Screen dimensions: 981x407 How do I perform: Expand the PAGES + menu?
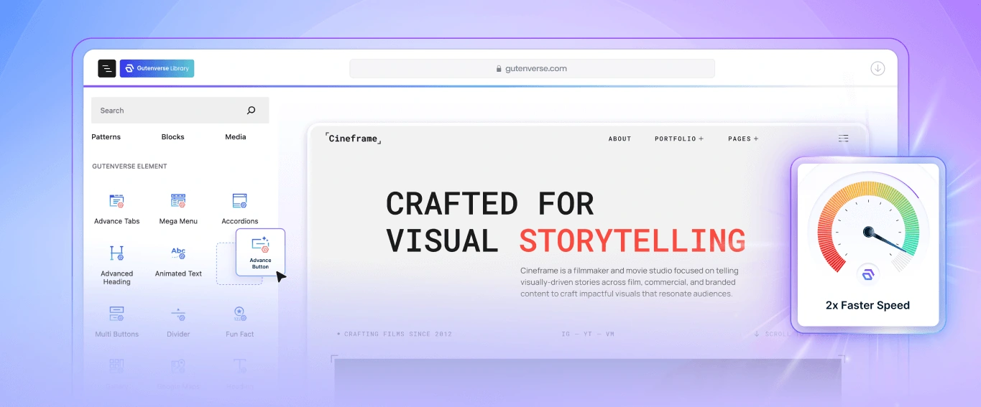[x=742, y=139]
